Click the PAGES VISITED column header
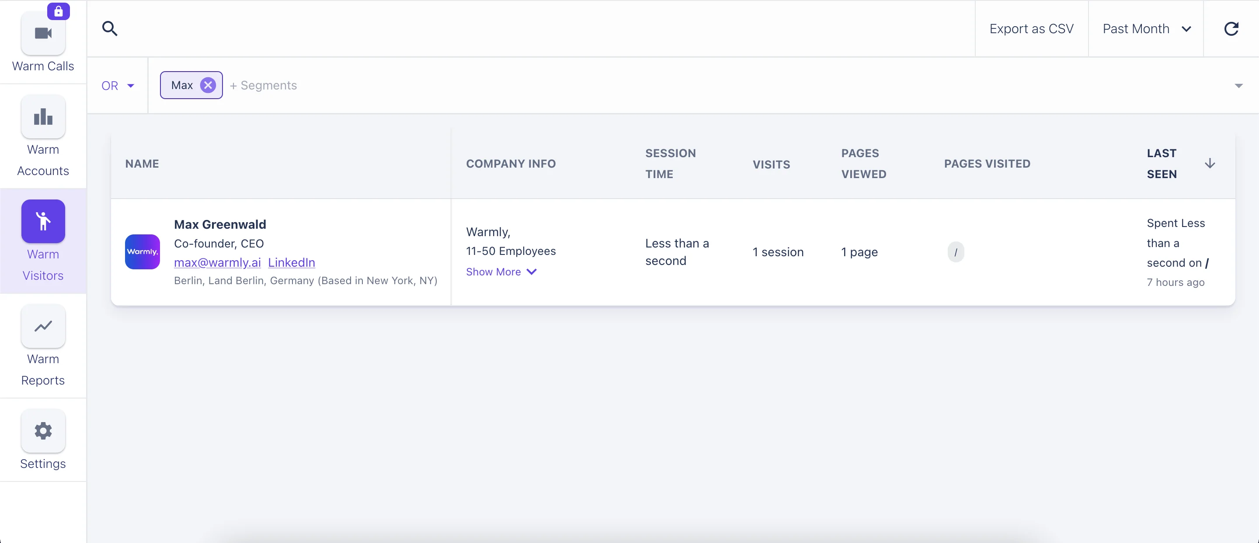The image size is (1259, 543). pos(987,164)
